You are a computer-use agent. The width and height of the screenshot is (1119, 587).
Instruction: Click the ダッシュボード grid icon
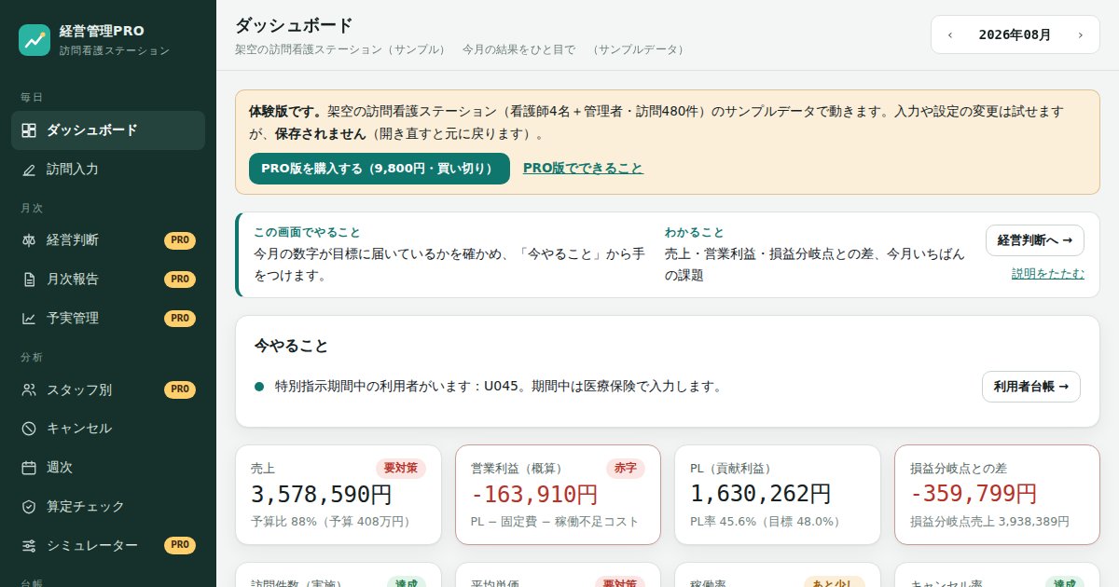pyautogui.click(x=29, y=130)
